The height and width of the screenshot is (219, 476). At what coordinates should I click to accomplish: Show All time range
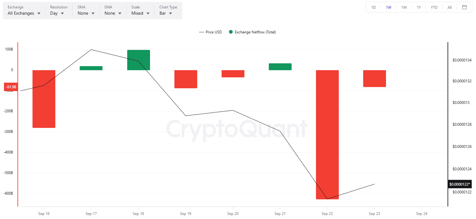point(449,7)
